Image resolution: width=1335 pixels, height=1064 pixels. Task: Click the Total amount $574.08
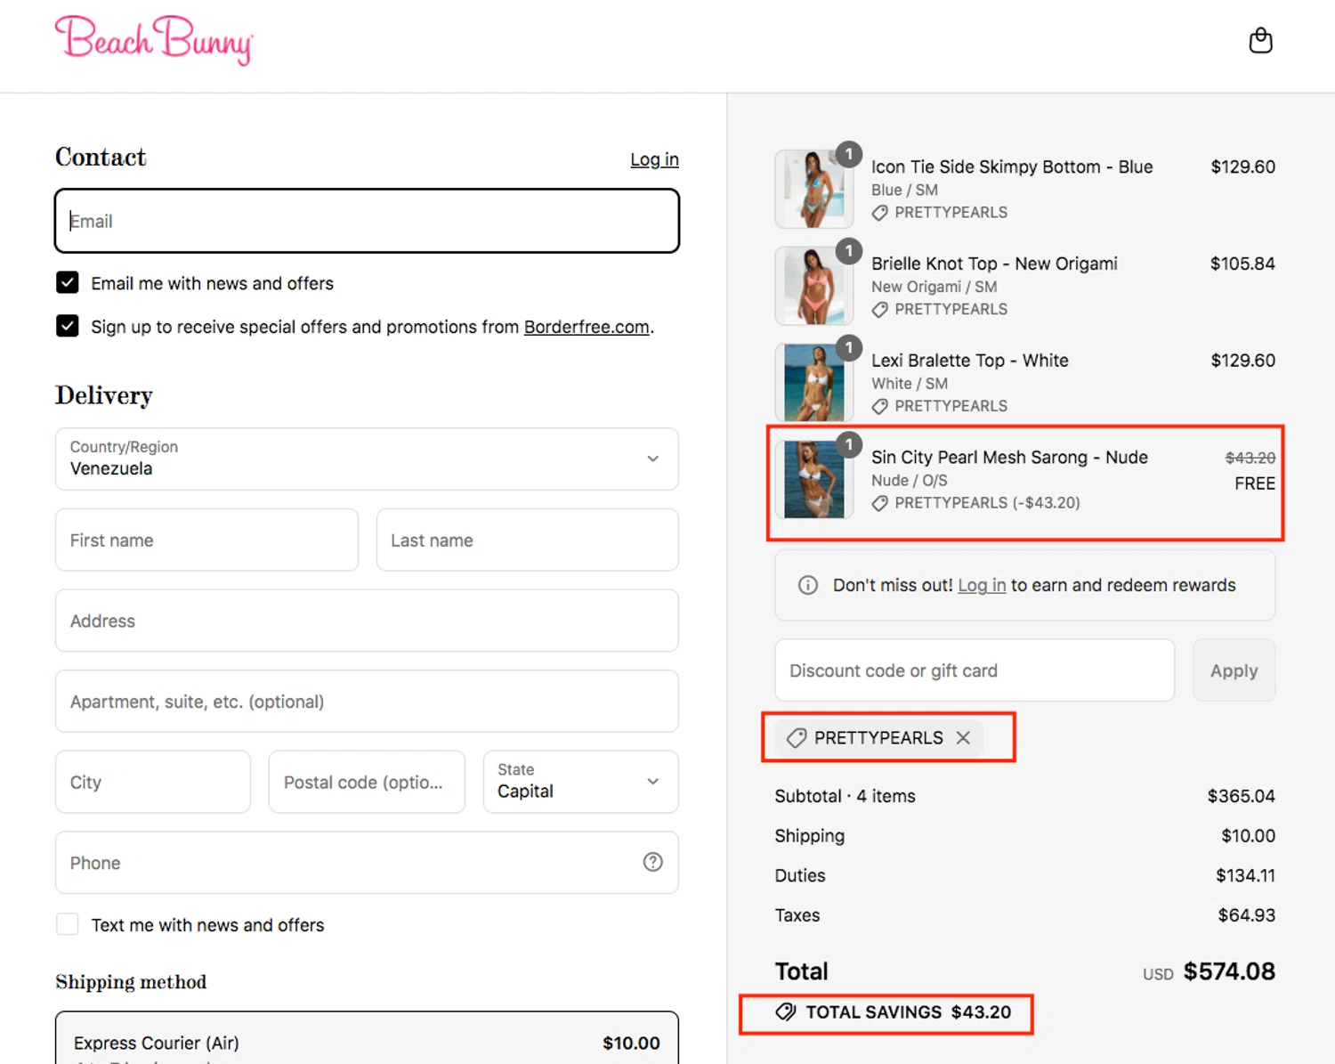pos(1229,971)
